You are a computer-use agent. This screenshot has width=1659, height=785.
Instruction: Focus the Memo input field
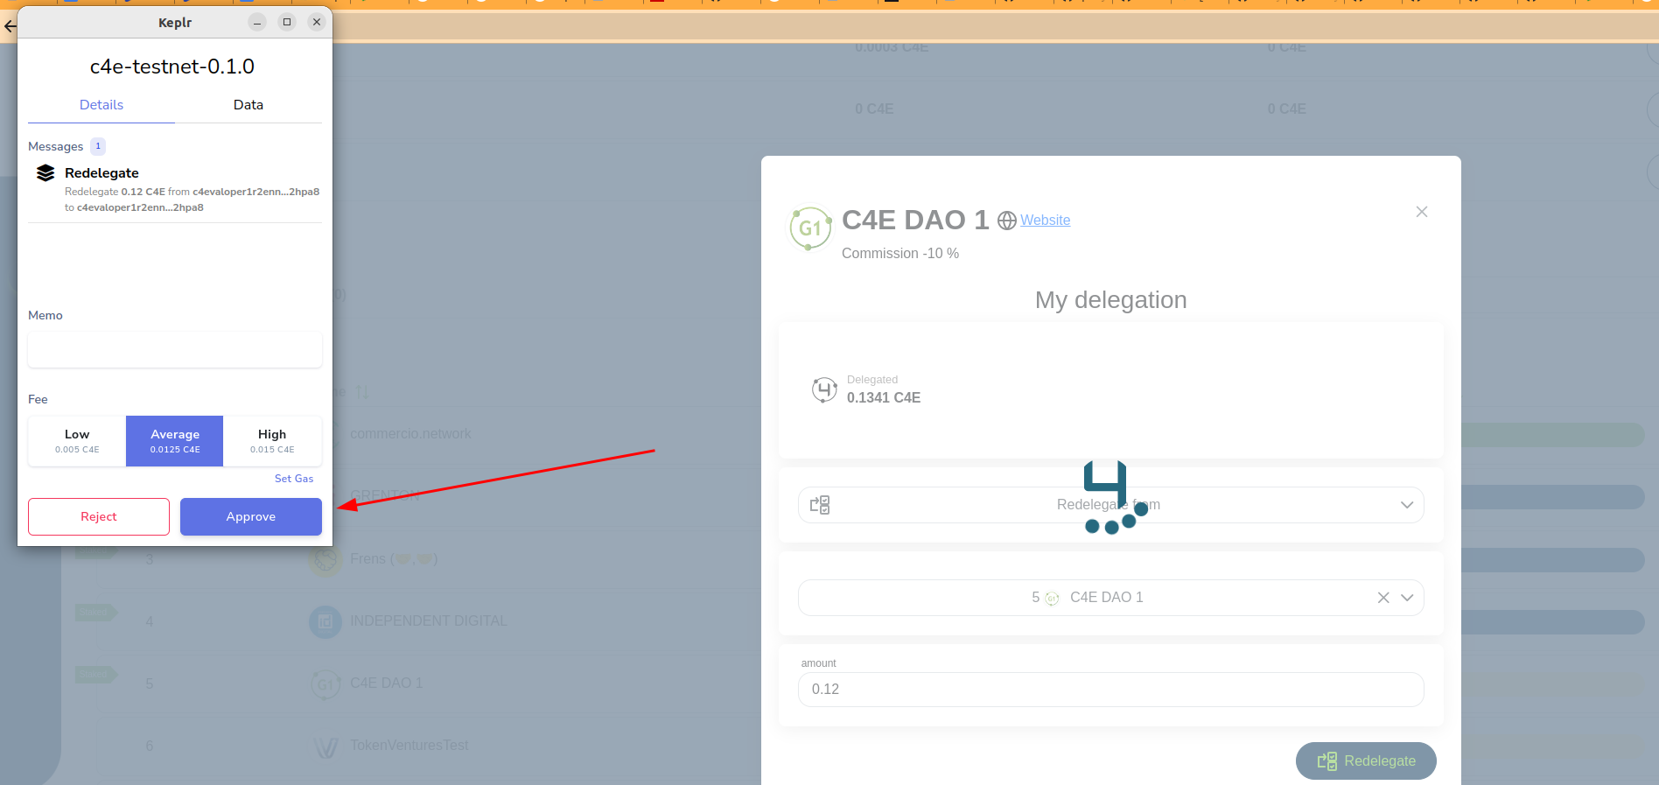click(x=175, y=350)
